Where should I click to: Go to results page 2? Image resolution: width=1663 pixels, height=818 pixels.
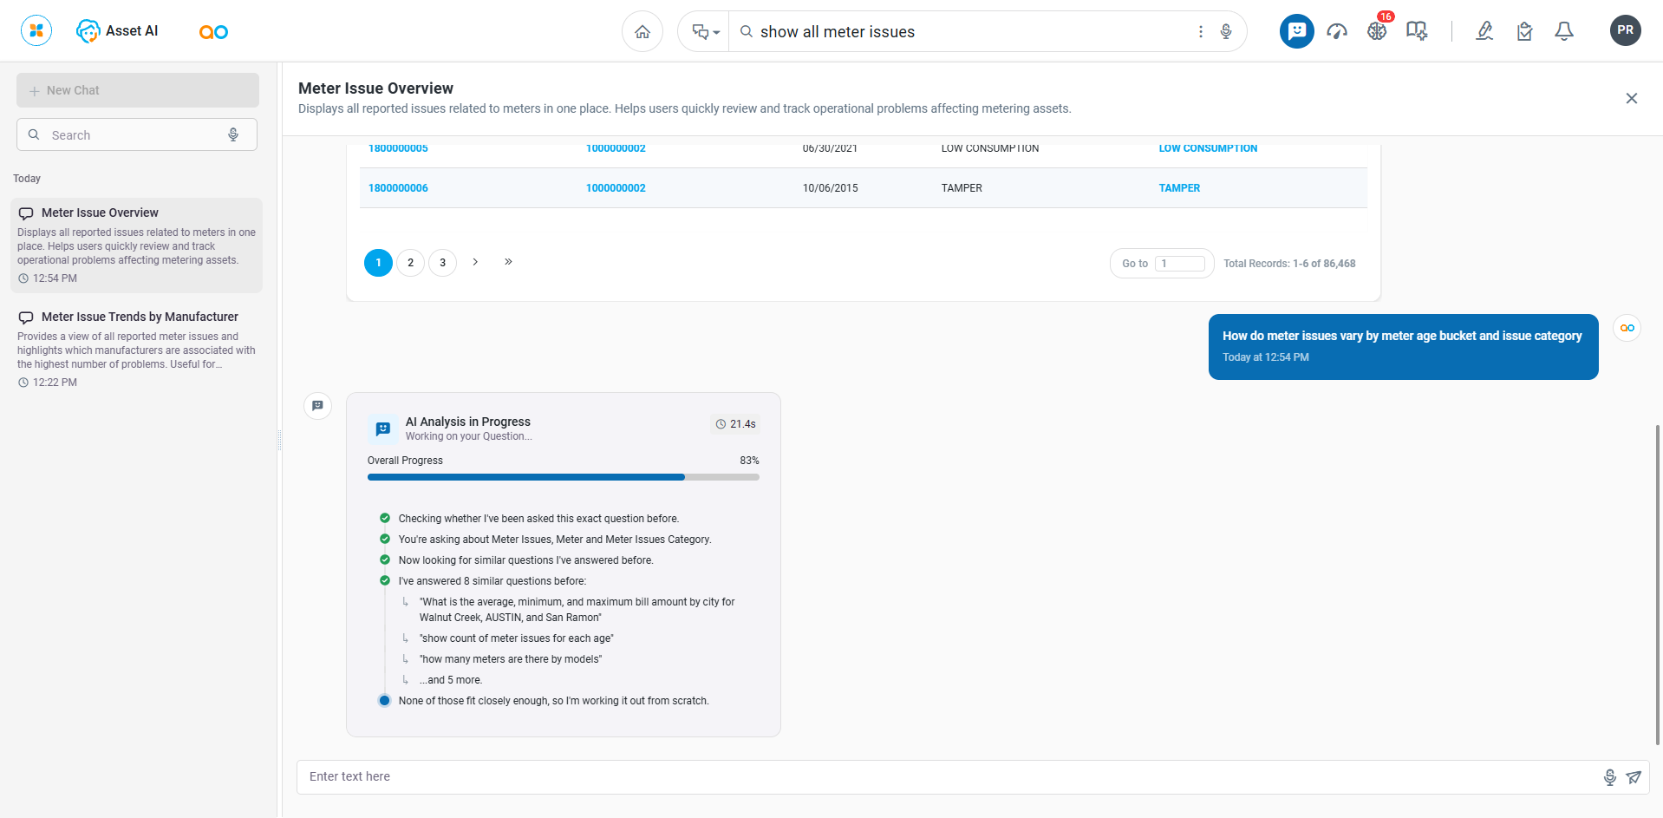point(411,263)
